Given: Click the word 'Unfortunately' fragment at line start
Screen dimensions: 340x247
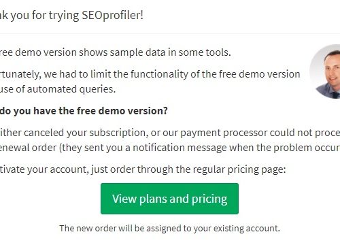Looking at the screenshot, I should pos(20,74).
